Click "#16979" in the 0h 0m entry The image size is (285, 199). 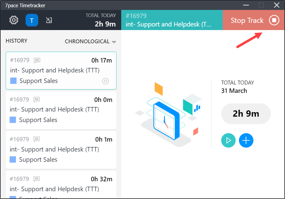pos(19,99)
